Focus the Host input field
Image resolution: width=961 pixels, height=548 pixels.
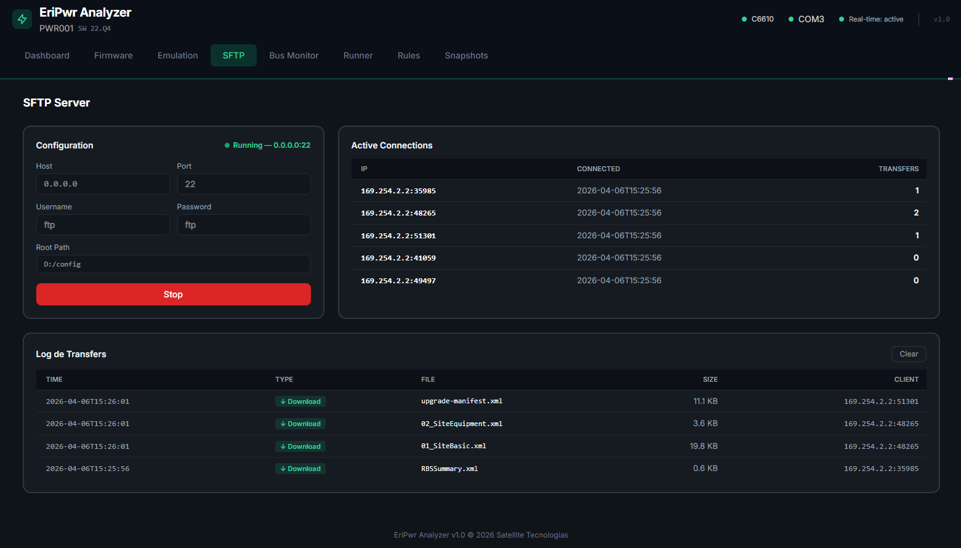tap(103, 184)
